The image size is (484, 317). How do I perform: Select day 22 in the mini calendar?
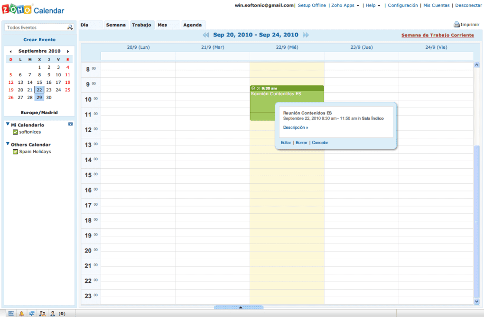[39, 90]
